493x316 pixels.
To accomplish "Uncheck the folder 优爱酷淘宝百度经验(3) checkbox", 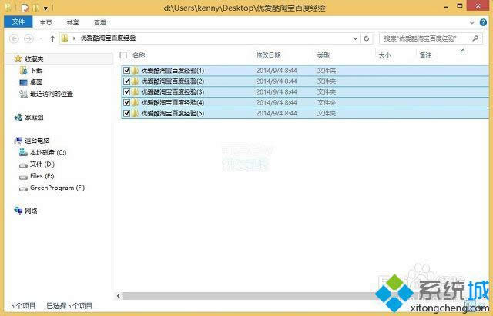I will (x=126, y=91).
